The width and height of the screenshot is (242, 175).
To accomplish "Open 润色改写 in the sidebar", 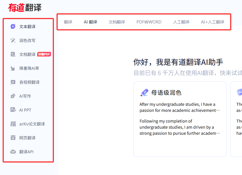I will coord(27,41).
